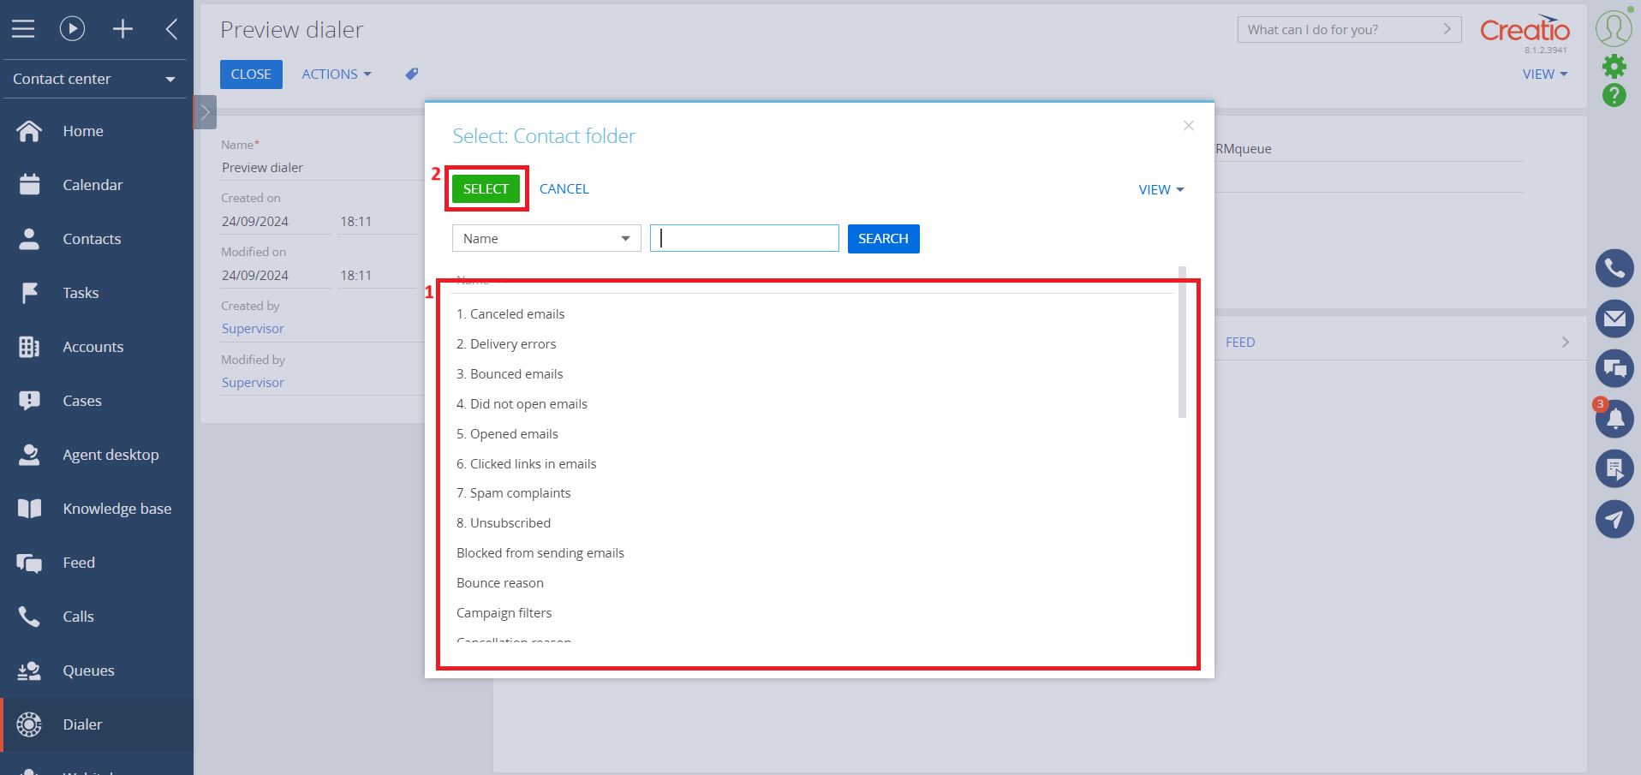Open the Name search column dropdown

[546, 239]
